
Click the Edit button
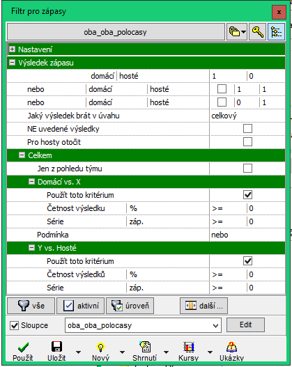pyautogui.click(x=245, y=325)
